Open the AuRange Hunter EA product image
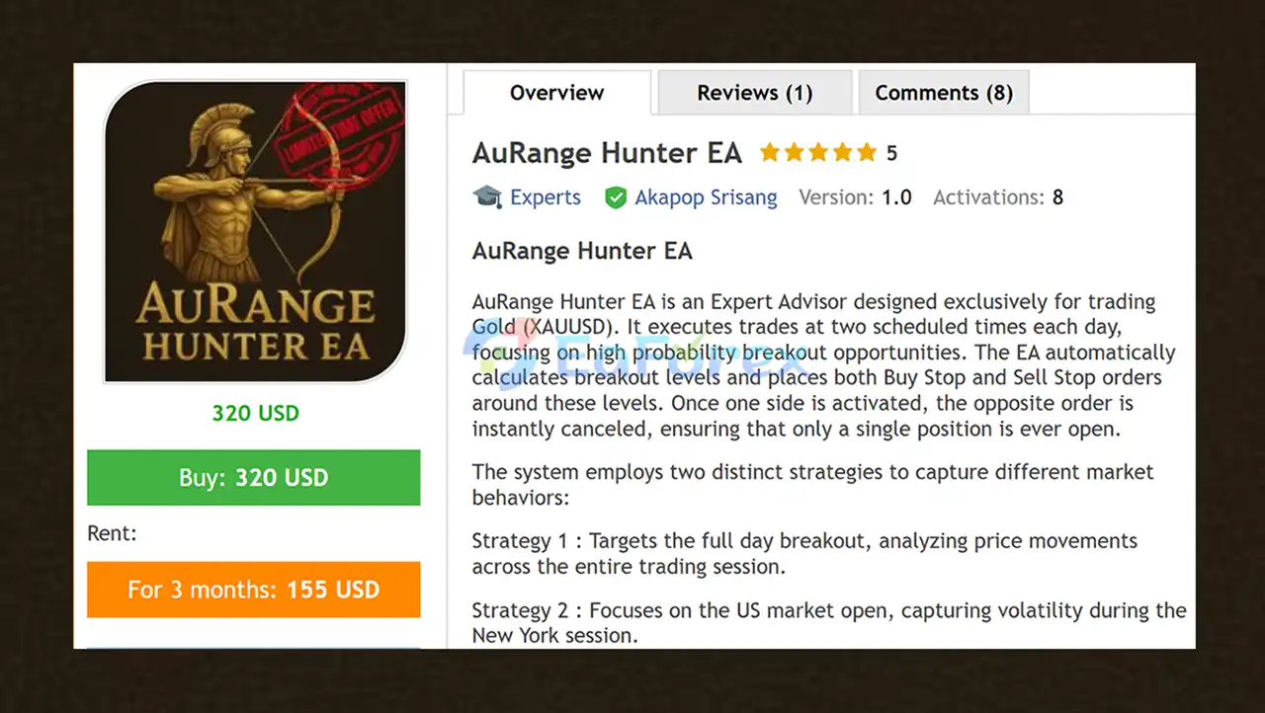 [255, 232]
